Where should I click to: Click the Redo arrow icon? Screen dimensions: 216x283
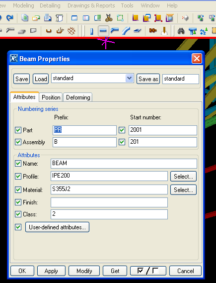click(10, 18)
